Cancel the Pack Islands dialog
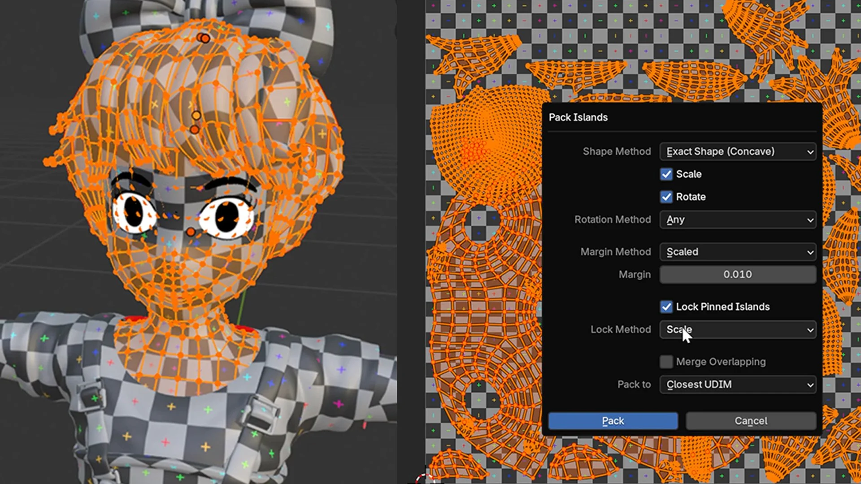 [x=751, y=421]
